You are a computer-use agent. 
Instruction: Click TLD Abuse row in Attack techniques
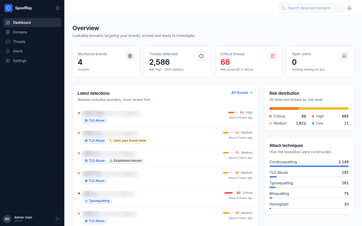[309, 174]
